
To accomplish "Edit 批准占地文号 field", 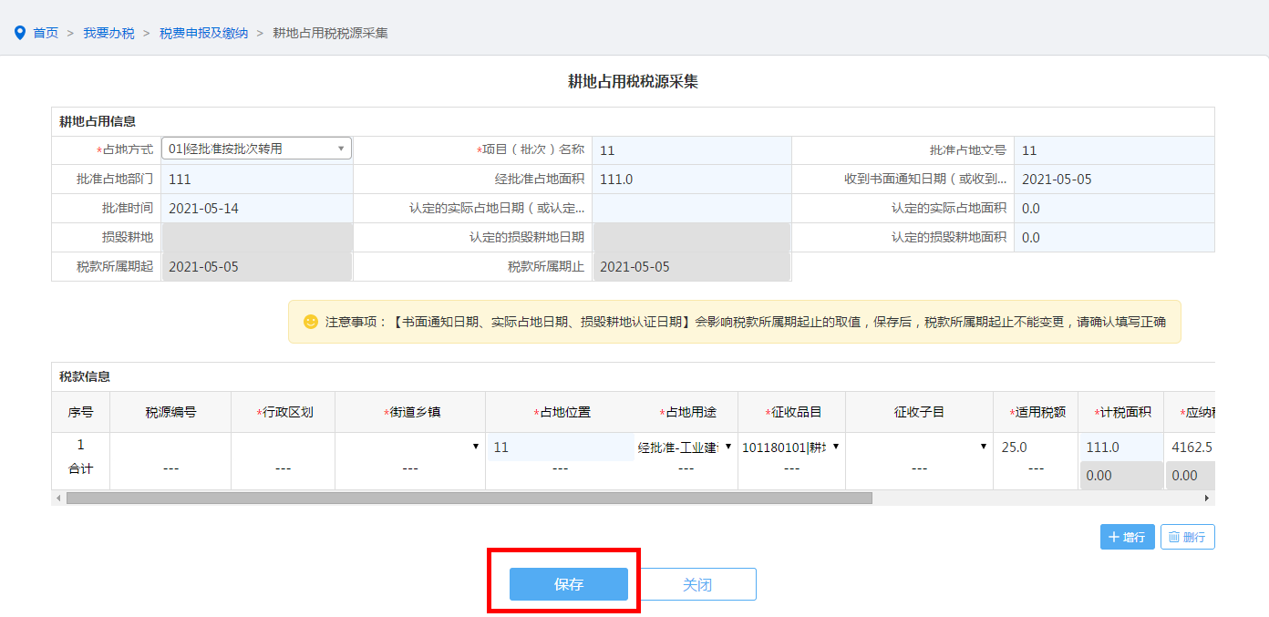I will point(1114,150).
